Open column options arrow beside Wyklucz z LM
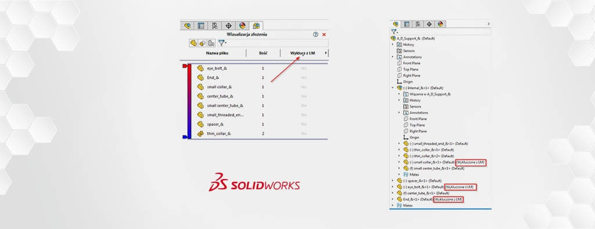595x229 pixels. coord(326,53)
